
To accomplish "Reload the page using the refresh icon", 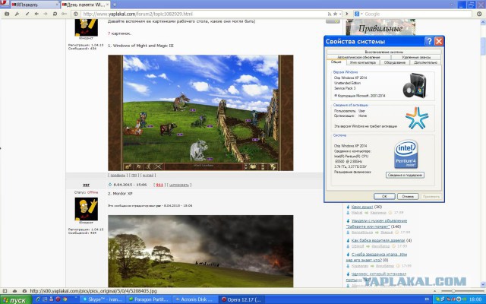I will point(55,14).
